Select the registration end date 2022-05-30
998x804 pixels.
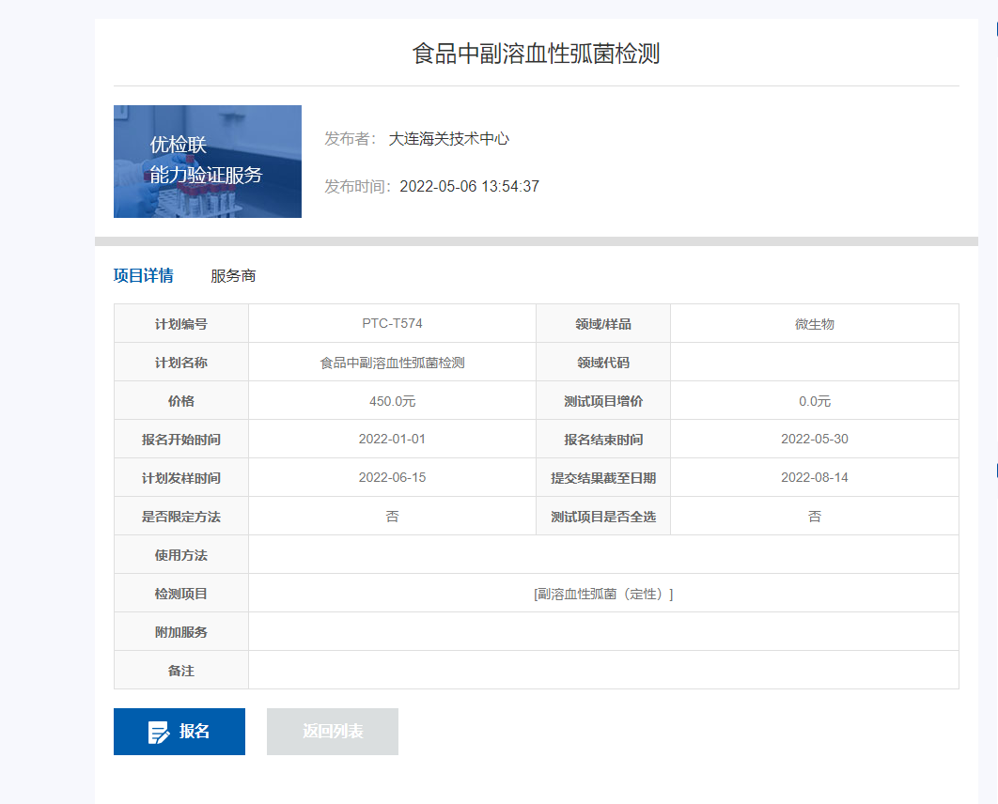(x=814, y=440)
